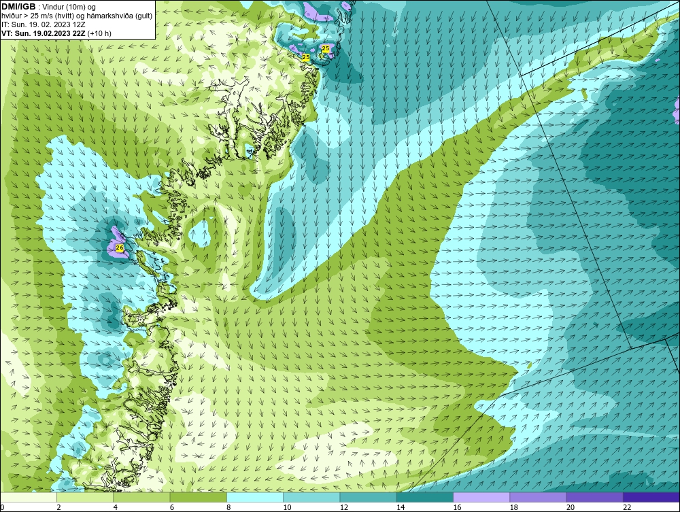This screenshot has height=512, width=680.
Task: Pick the 10–12 m/s light teal legend swatch
Action: point(311,497)
